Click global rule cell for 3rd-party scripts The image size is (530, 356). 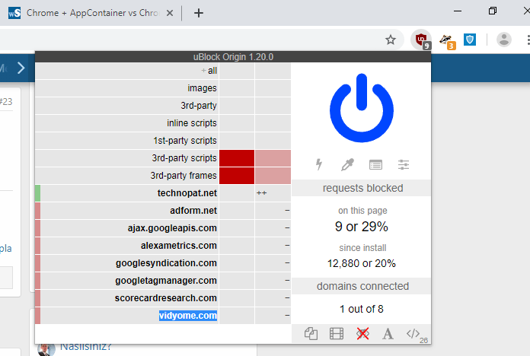pyautogui.click(x=237, y=158)
